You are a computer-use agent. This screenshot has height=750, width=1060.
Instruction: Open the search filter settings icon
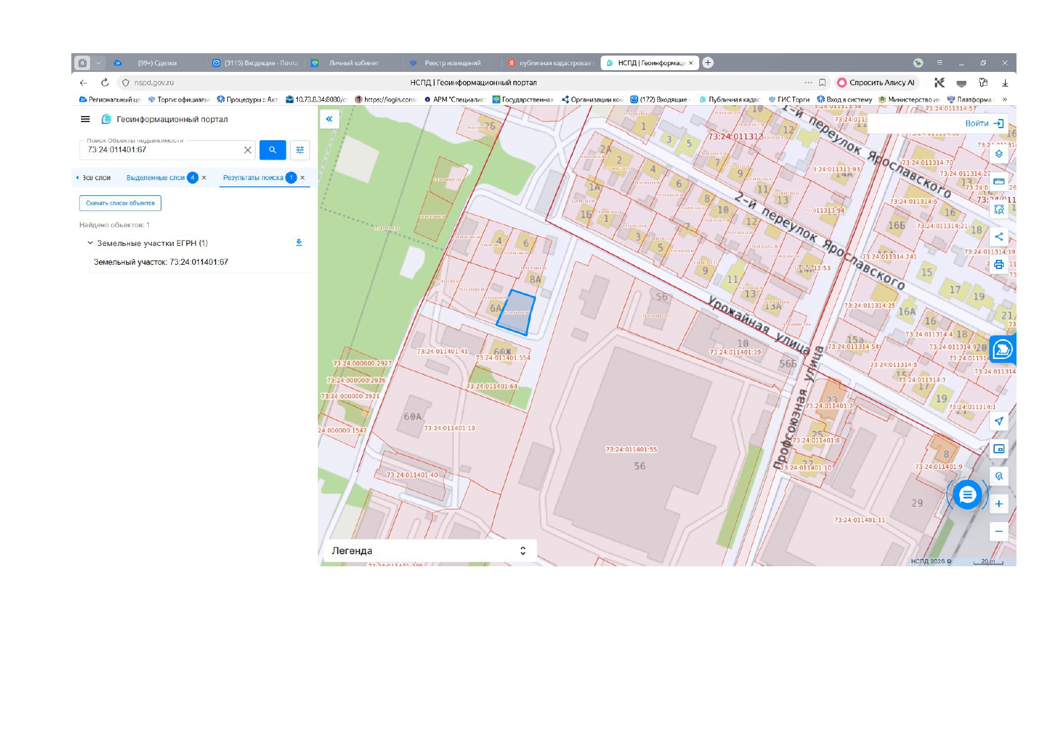click(300, 150)
